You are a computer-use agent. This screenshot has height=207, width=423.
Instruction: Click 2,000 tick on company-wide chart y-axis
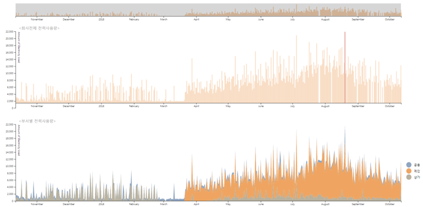tap(10, 101)
